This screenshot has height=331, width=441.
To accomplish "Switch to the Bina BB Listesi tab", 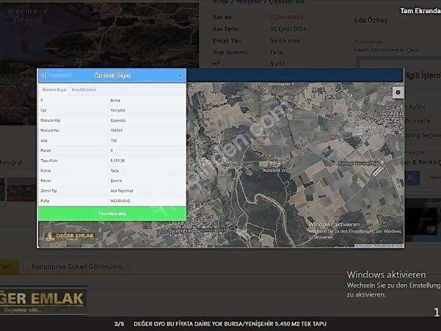I will click(x=84, y=90).
